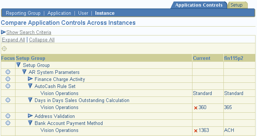
Task: Collapse Days in Days Sales Outstanding Calculation
Action: 30,100
